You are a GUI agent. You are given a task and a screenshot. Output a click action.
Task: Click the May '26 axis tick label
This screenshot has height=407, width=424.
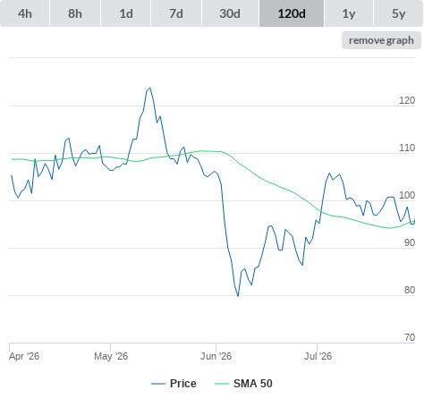[111, 356]
